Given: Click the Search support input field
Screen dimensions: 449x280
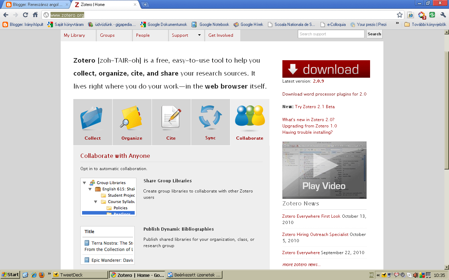Looking at the screenshot, I should click(331, 34).
